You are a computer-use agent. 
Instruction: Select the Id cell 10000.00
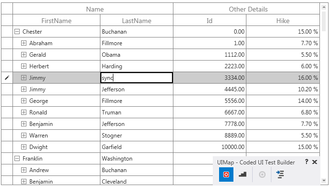209,147
